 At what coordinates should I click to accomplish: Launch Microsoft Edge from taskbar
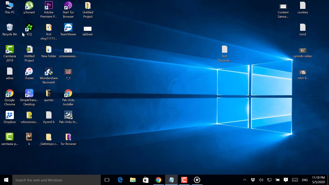(x=120, y=180)
